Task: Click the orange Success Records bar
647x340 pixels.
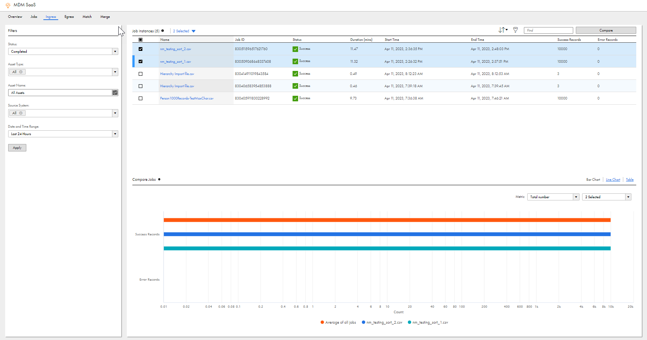Action: (387, 220)
